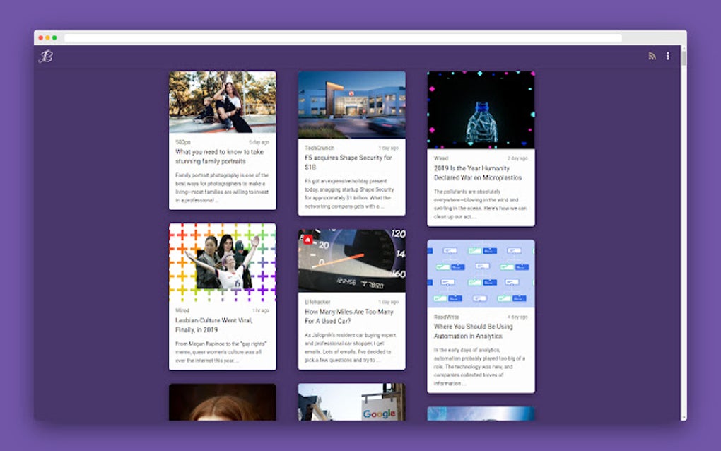The height and width of the screenshot is (451, 721).
Task: Click the '4 day ago' timestamp on the ReadWrite card
Action: 518,317
